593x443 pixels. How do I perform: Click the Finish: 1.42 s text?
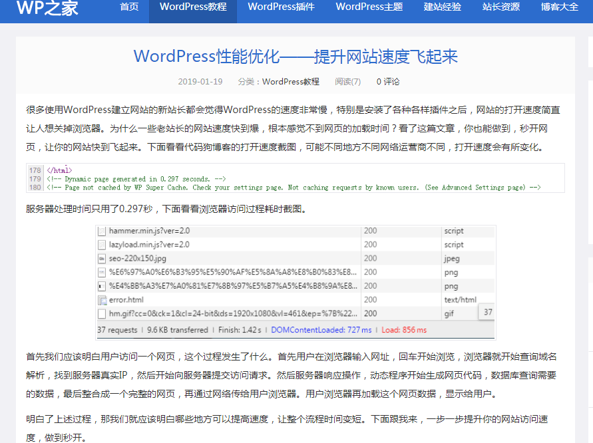point(240,330)
